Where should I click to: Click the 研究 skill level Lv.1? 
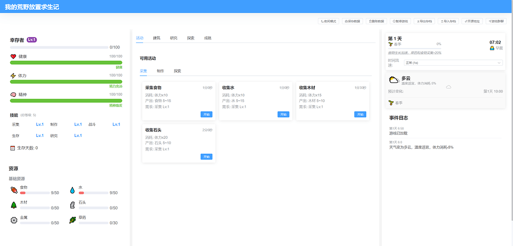coord(78,135)
